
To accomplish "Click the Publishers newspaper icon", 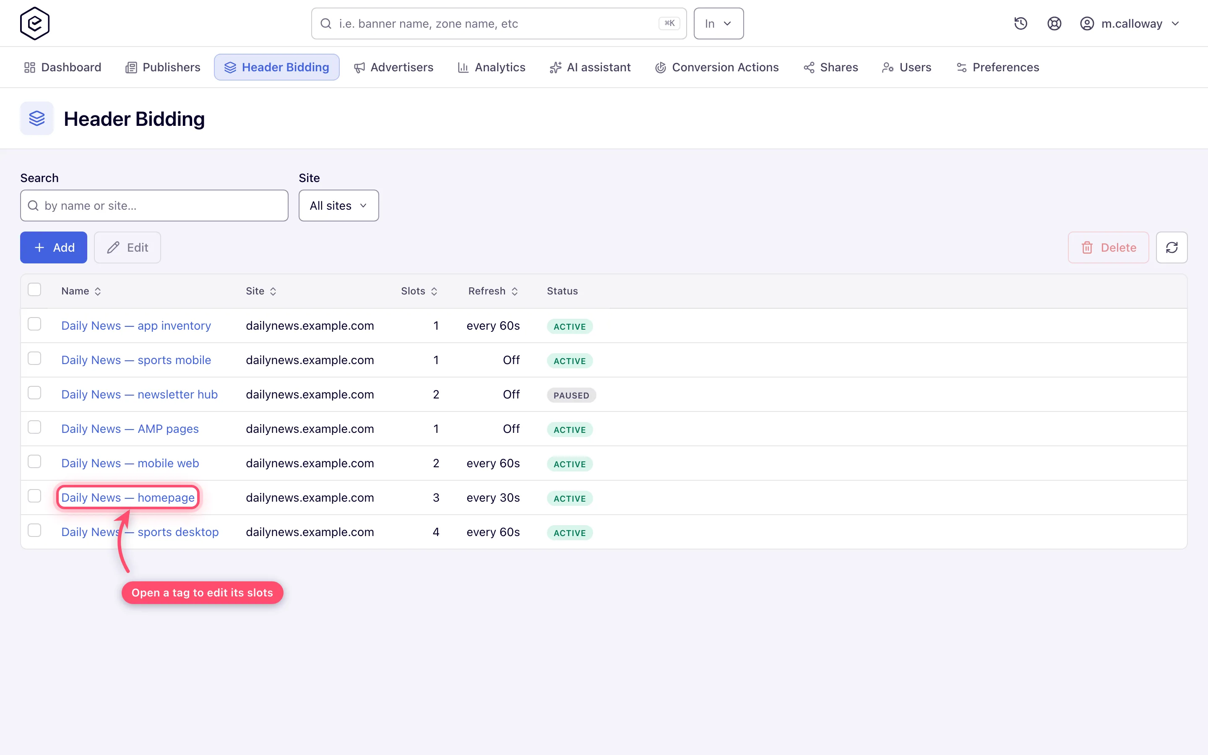I will [131, 68].
